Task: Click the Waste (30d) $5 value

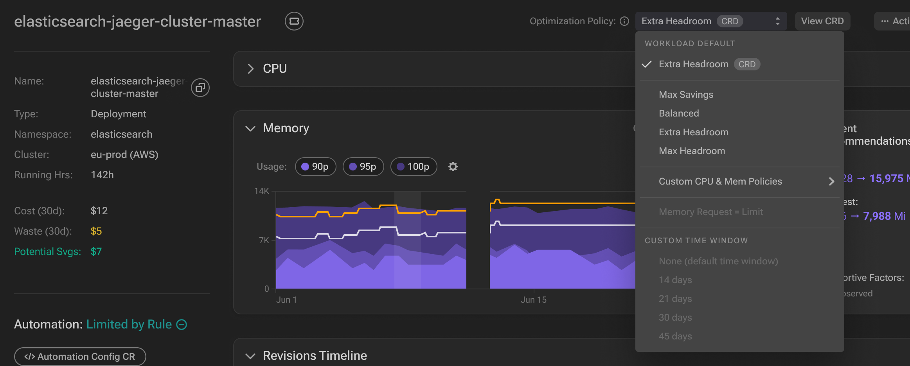Action: (x=96, y=231)
